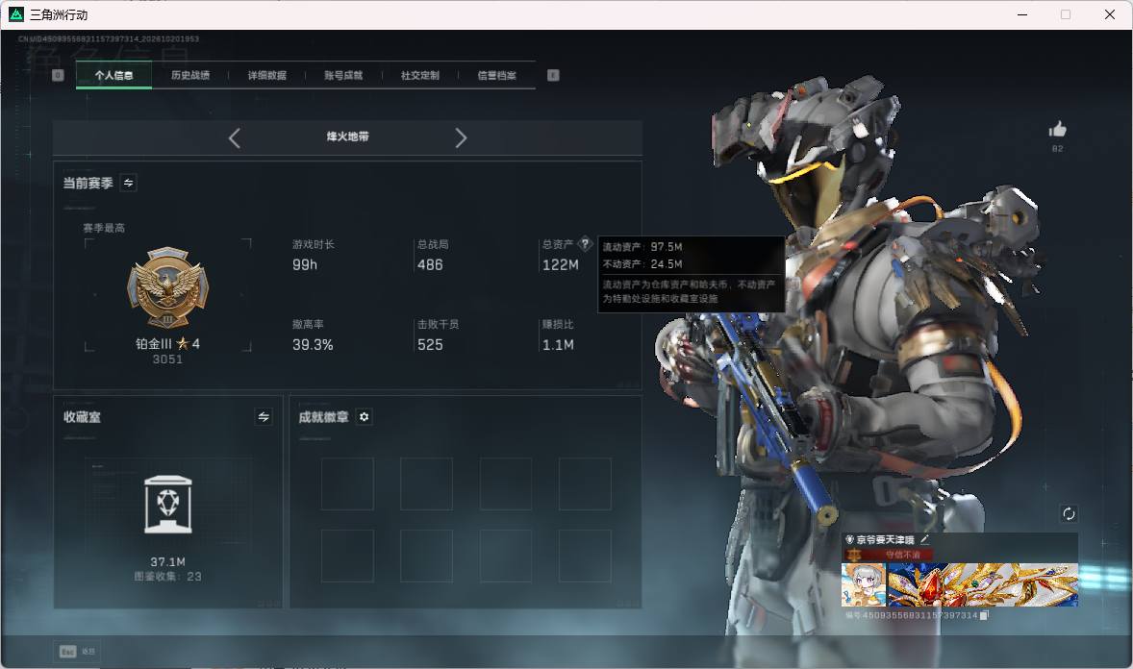Image resolution: width=1133 pixels, height=669 pixels.
Task: Click the thumbs-up like icon
Action: 1057,130
